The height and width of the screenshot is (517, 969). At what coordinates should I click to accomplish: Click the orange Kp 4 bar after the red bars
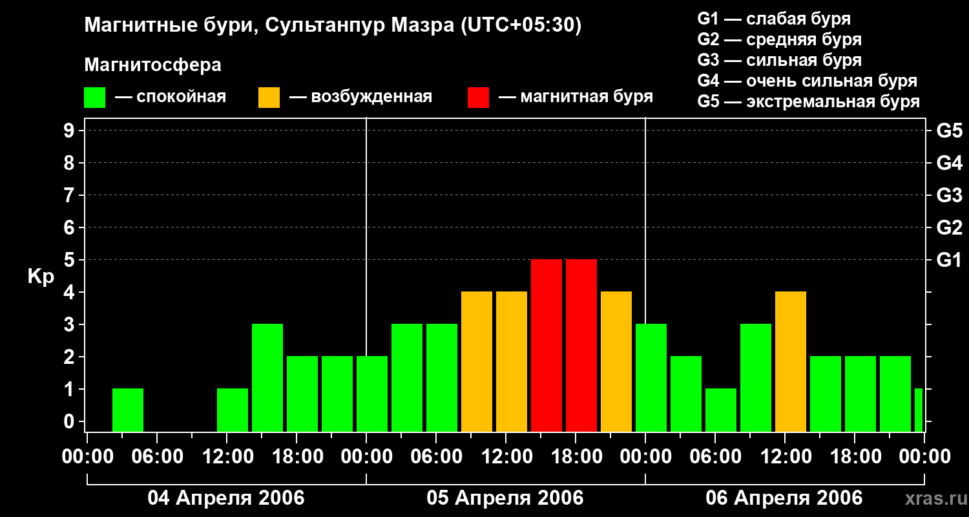click(x=616, y=361)
